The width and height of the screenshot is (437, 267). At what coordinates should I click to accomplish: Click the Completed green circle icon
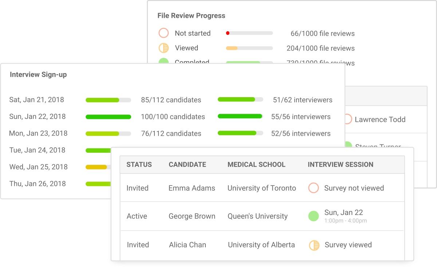(164, 61)
